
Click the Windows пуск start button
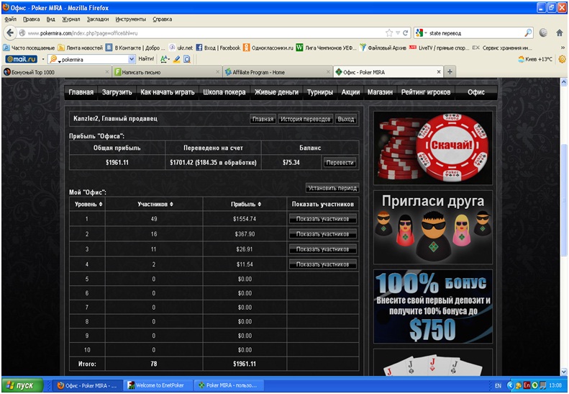click(x=26, y=385)
